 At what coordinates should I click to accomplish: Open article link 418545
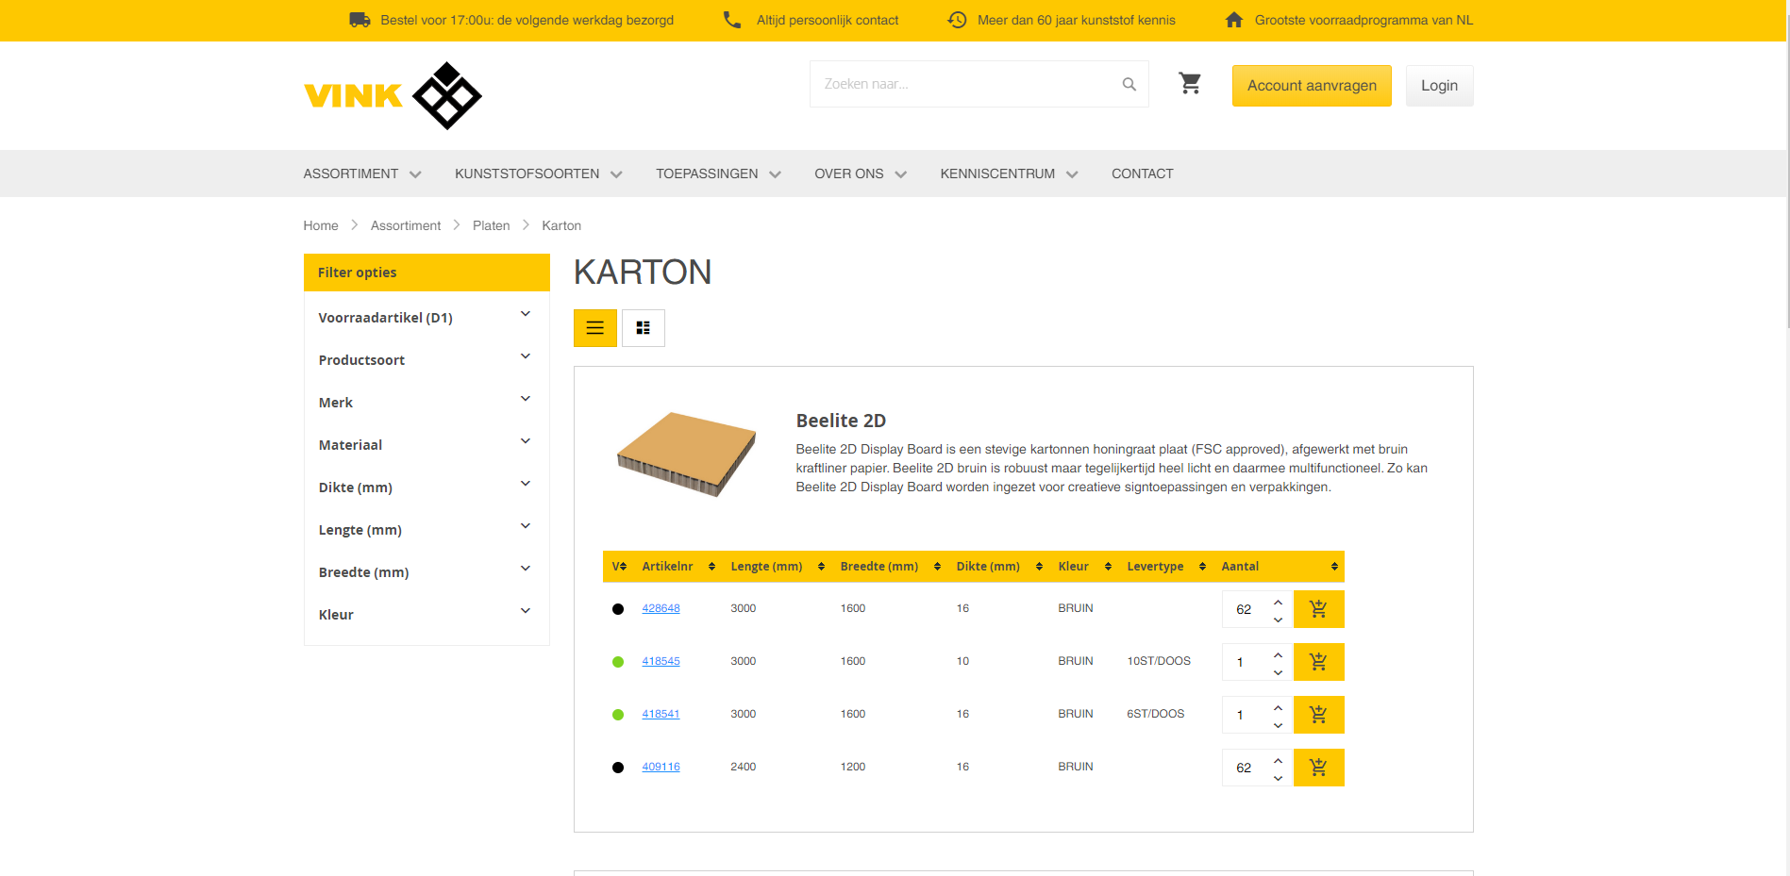click(x=661, y=661)
